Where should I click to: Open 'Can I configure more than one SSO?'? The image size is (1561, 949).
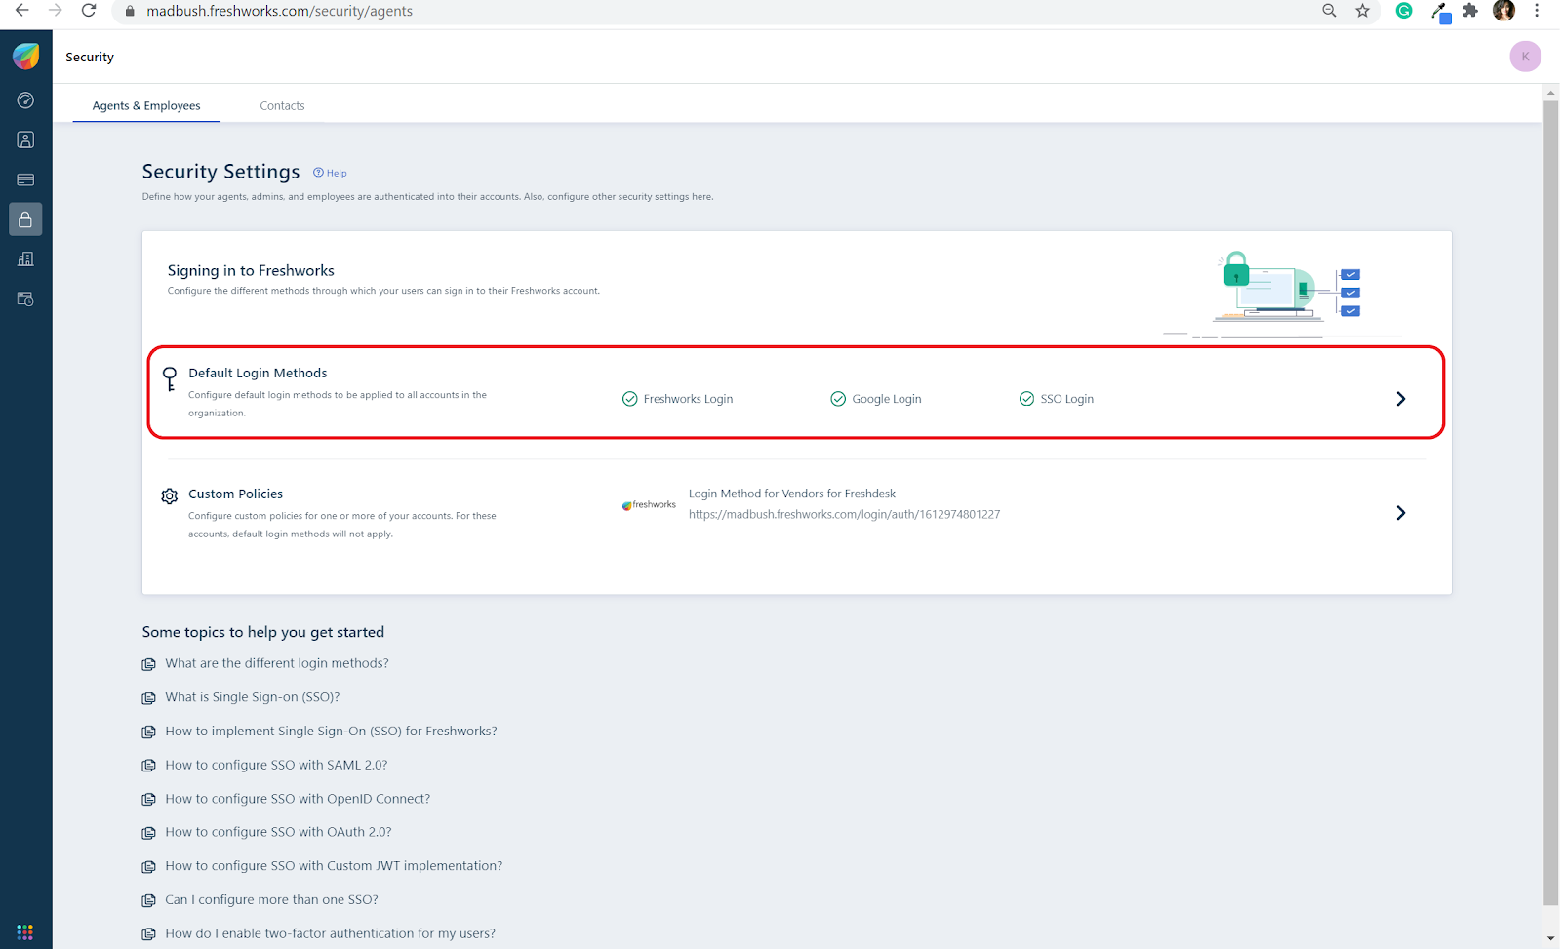tap(271, 900)
